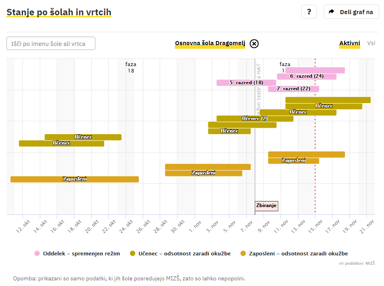The width and height of the screenshot is (384, 286).
Task: Select the 7. razred (22) bar
Action: 294,89
